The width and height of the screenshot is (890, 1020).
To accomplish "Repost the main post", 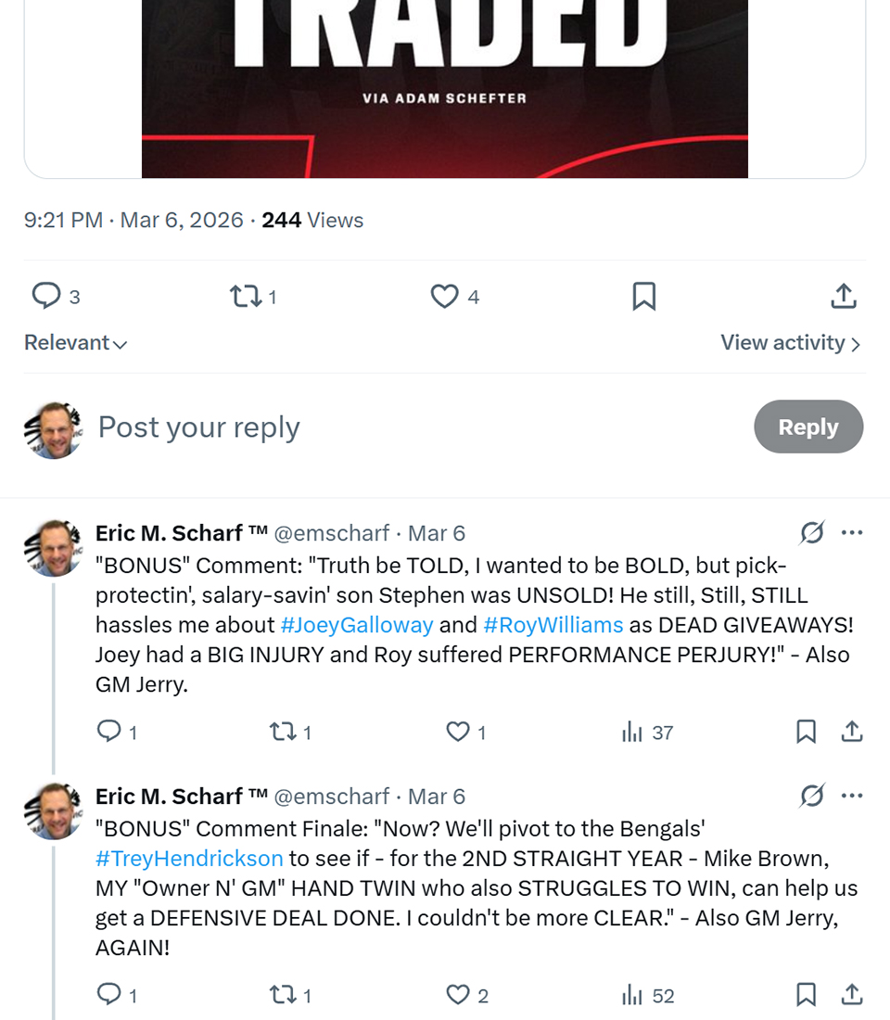I will 246,296.
